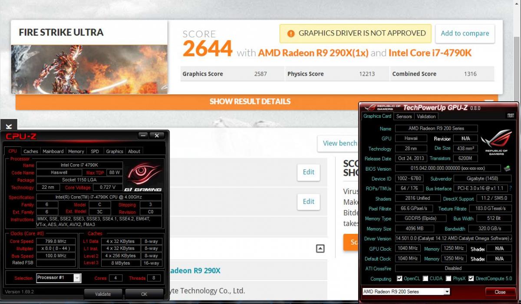Click the first Edit button

[x=309, y=172]
